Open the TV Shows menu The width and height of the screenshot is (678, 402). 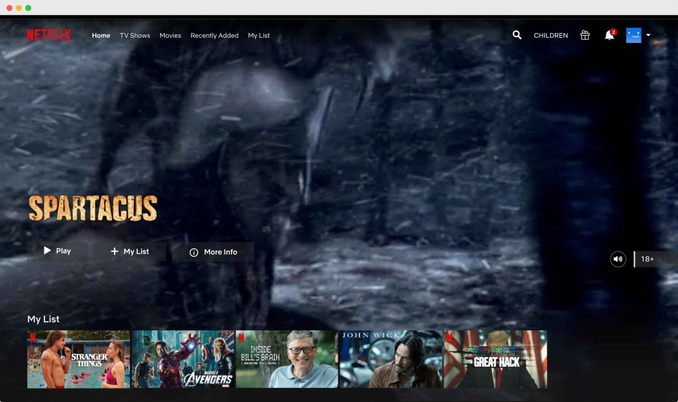(x=134, y=35)
